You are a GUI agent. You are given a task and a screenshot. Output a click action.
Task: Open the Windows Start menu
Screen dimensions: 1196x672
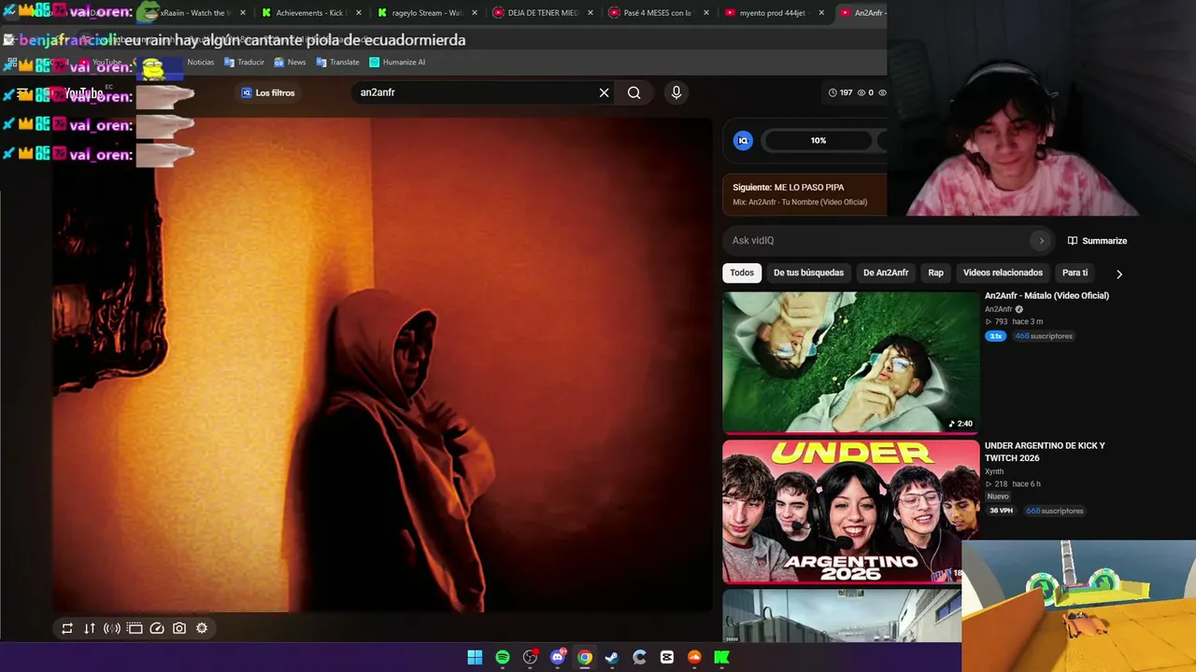coord(475,657)
